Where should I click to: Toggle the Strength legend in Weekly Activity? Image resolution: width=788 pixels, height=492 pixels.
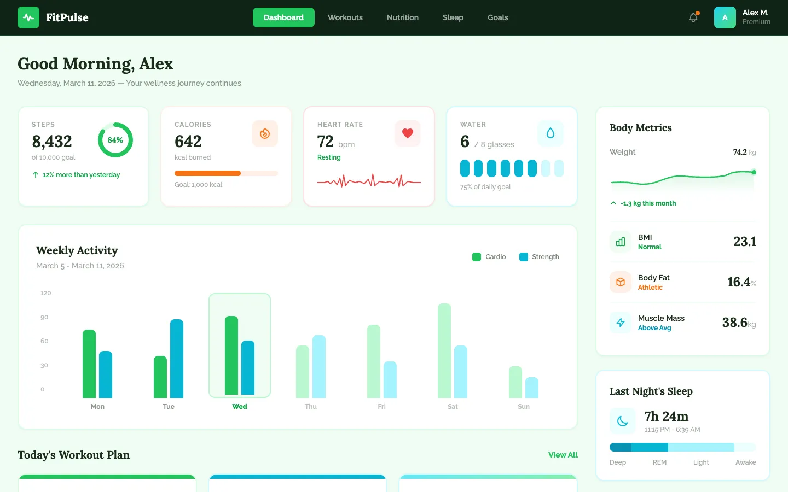click(x=539, y=256)
